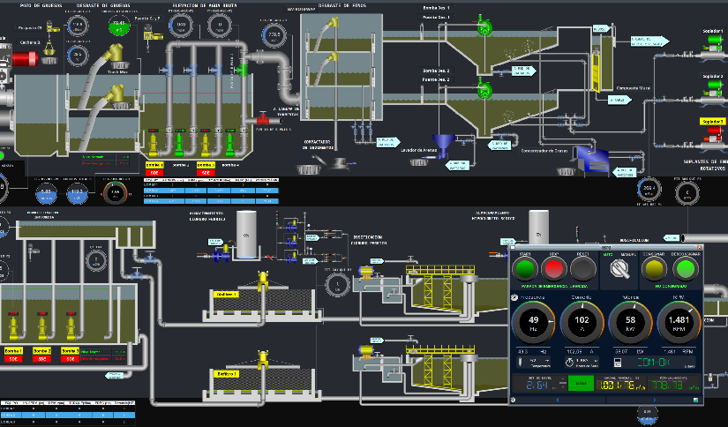Click the blue level setpoint value 2.64
Image resolution: width=728 pixels, height=427 pixels.
[x=537, y=385]
